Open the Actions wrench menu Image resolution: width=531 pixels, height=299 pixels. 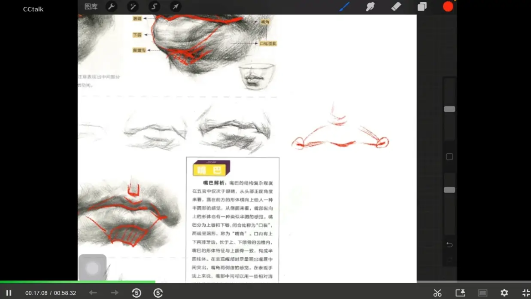point(111,6)
